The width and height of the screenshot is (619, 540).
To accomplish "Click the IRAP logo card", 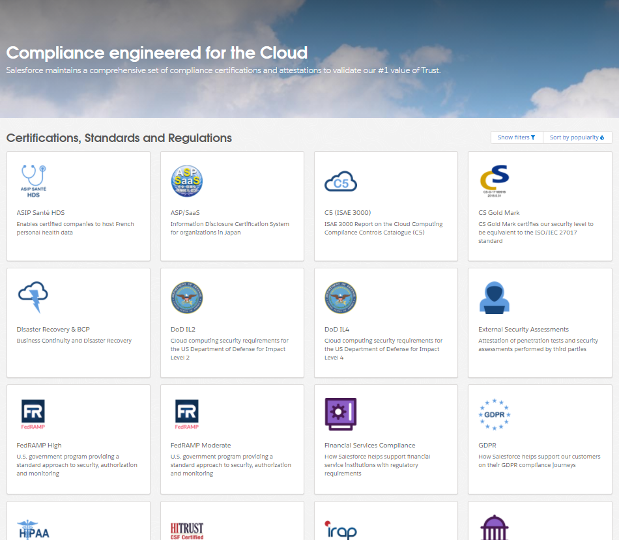I will click(386, 520).
